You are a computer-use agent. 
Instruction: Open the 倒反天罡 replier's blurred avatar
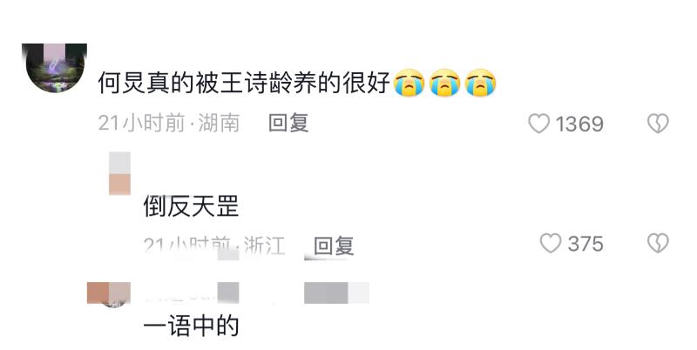coord(119,173)
